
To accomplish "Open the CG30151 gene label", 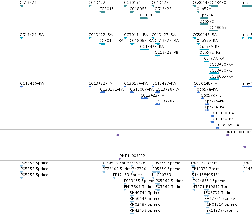I will click(108, 9).
